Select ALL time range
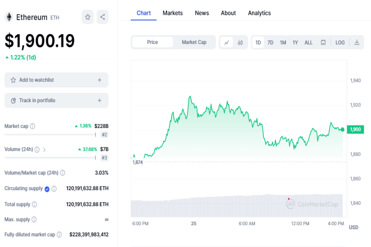This screenshot has width=371, height=247. (x=309, y=43)
